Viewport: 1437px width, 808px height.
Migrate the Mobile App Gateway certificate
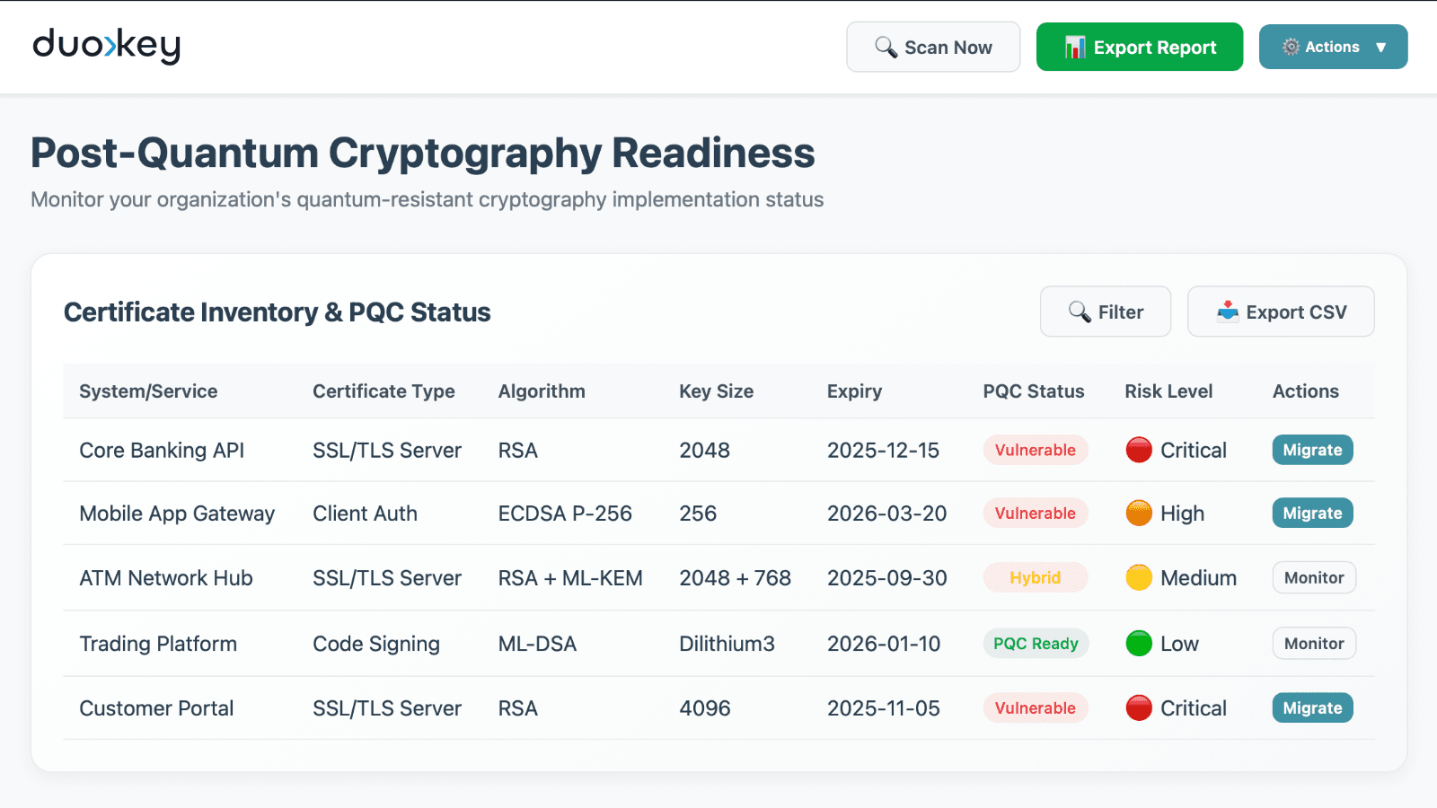1312,514
